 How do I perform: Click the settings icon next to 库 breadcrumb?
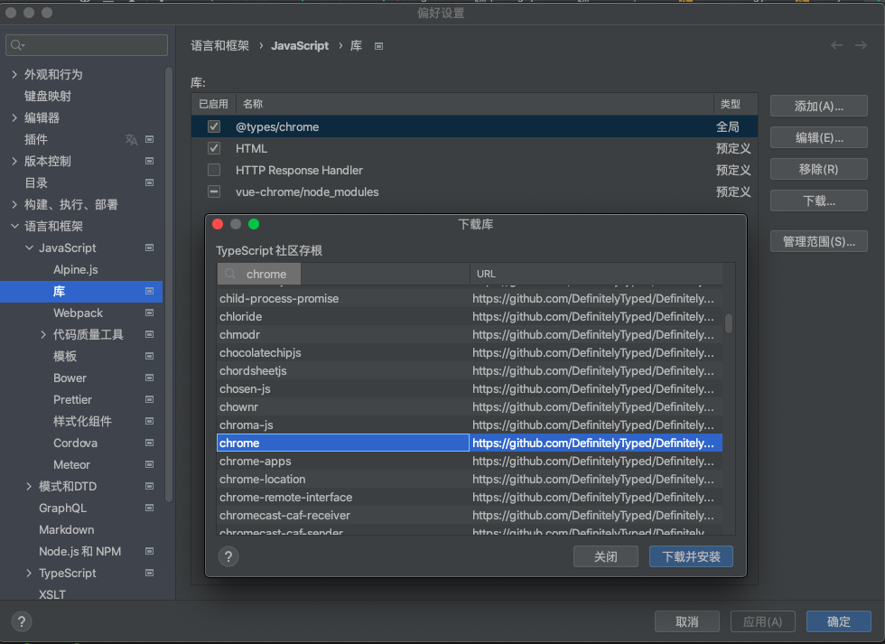[379, 46]
